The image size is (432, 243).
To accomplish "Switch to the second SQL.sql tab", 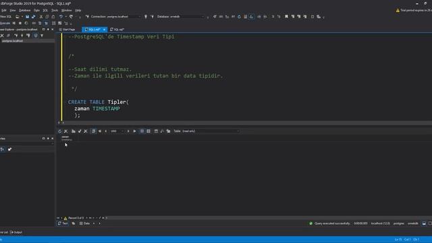I will [x=117, y=30].
